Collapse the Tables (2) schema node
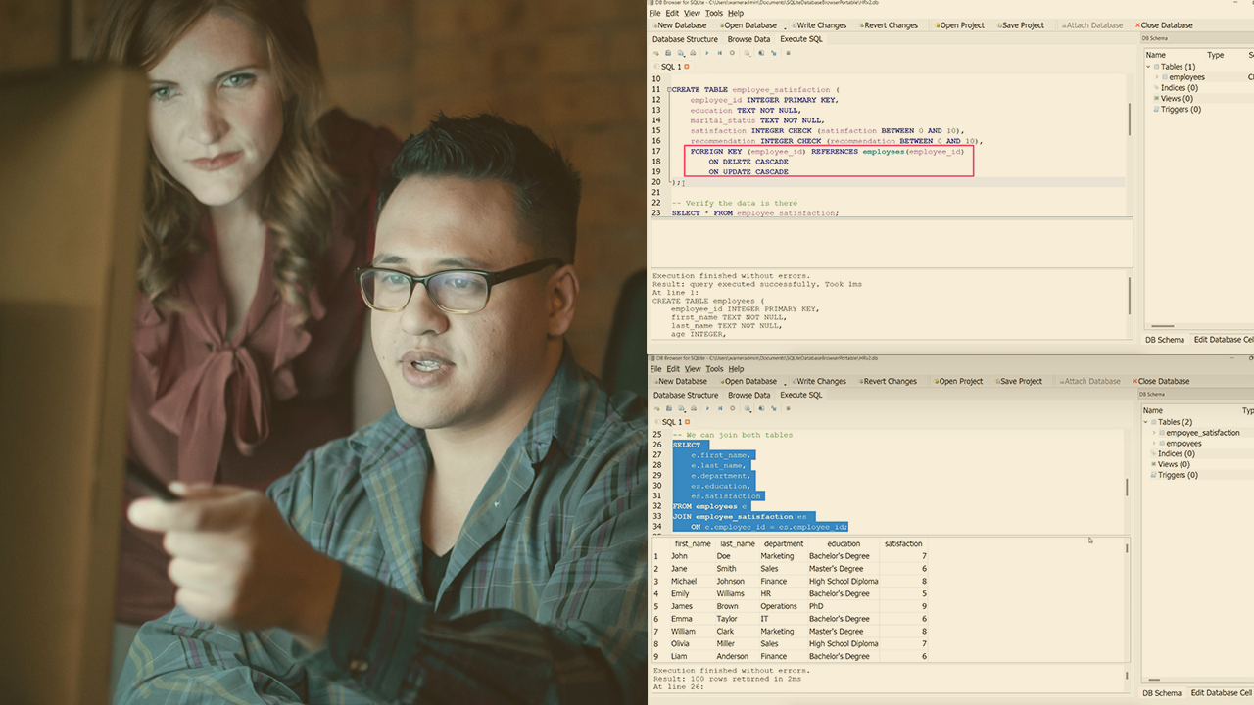The height and width of the screenshot is (705, 1254). [x=1147, y=422]
